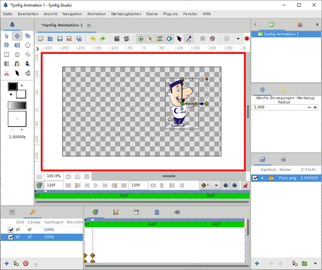Click the yellow Undo arrow

pos(93,39)
